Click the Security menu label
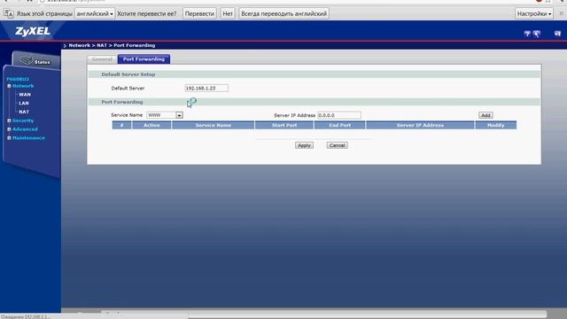Viewport: 567px width, 319px height. point(23,121)
